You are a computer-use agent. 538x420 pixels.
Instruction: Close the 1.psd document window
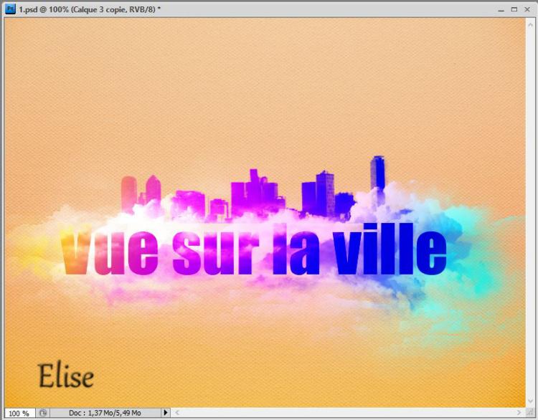(527, 9)
